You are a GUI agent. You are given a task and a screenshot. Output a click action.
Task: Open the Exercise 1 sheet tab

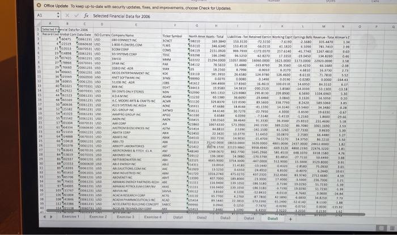(x=71, y=216)
